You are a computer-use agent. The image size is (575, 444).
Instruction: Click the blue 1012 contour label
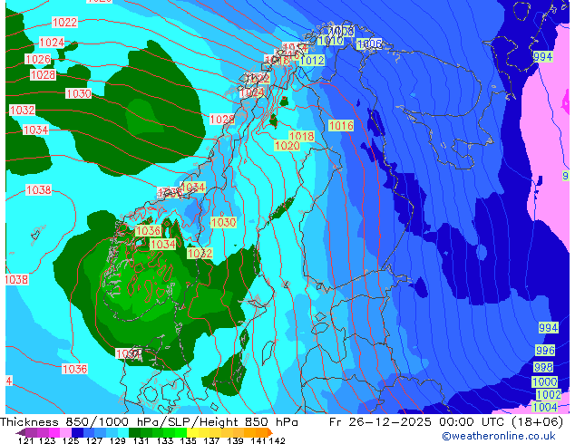312,60
